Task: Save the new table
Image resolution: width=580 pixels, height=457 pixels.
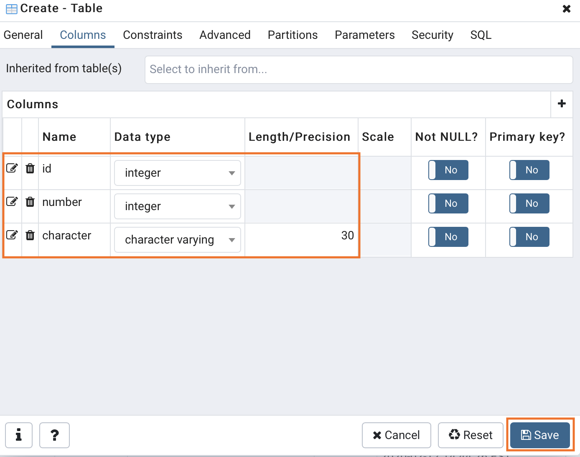Action: pyautogui.click(x=539, y=435)
